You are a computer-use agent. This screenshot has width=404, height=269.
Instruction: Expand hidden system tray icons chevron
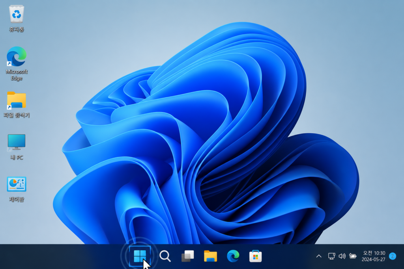[x=319, y=256]
